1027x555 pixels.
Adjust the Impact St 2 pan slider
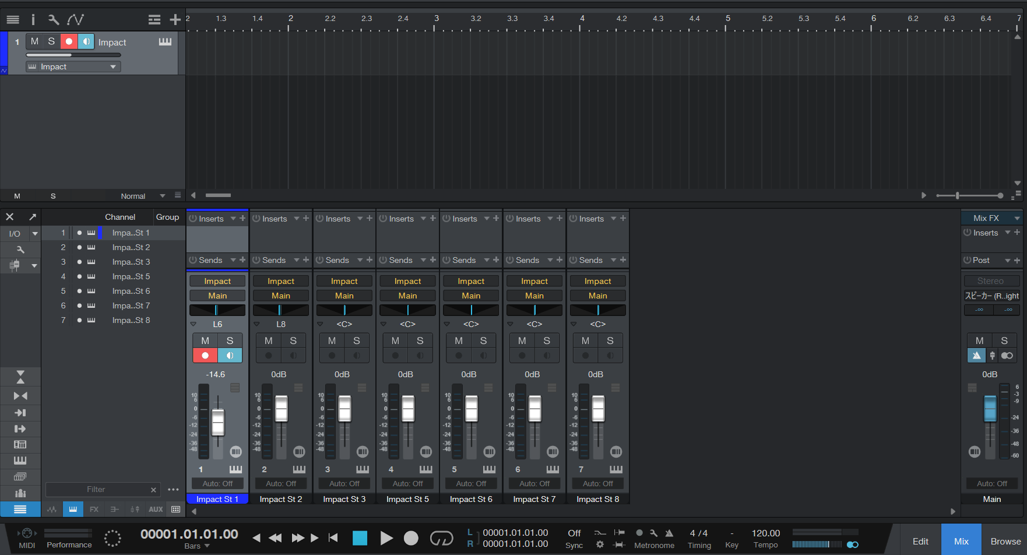281,310
